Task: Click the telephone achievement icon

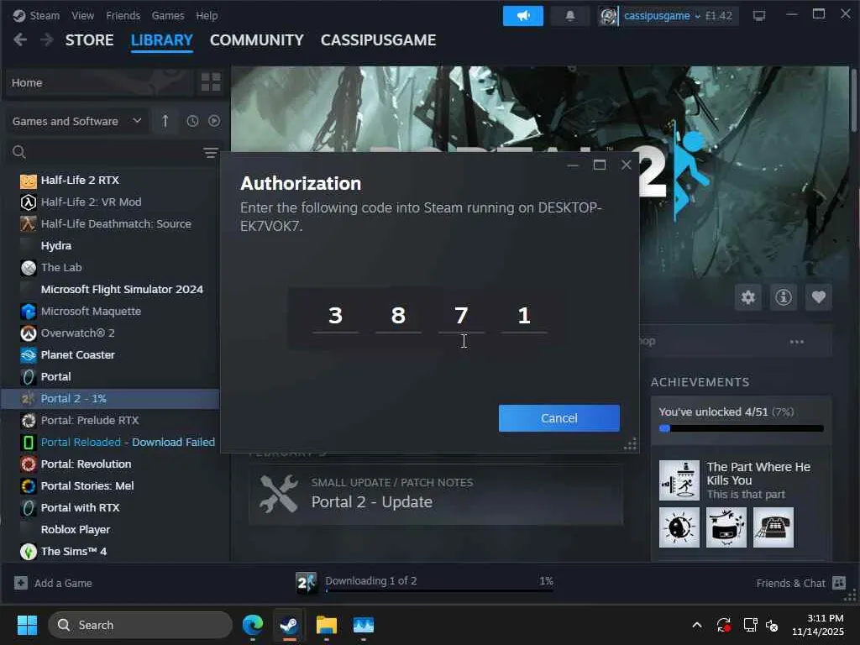Action: pyautogui.click(x=773, y=527)
